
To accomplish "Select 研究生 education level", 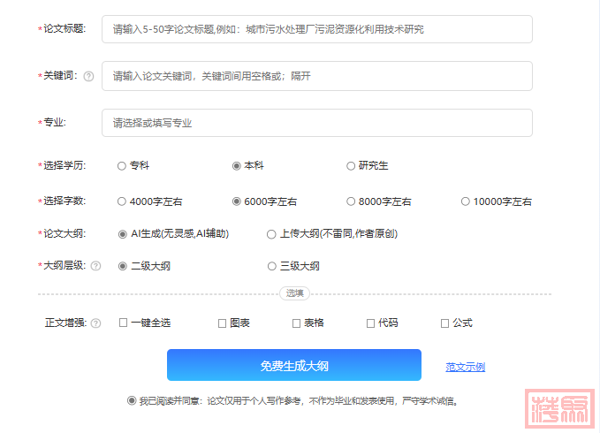I will [x=351, y=165].
